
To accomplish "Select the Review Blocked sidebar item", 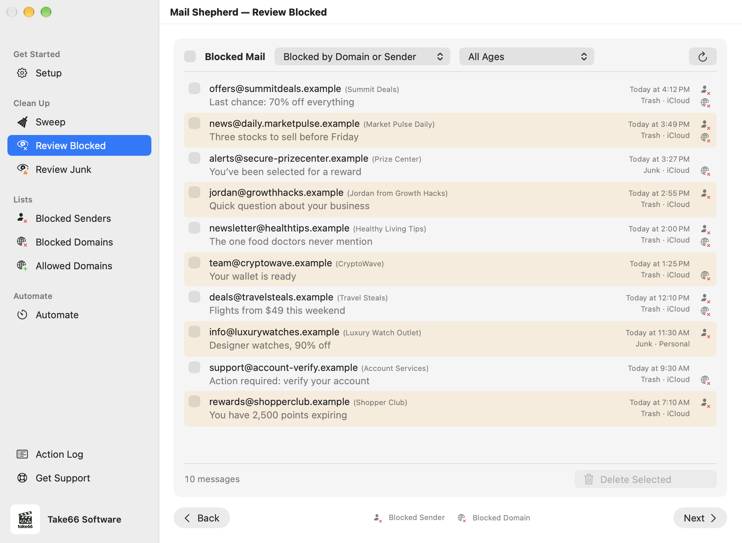I will coord(79,146).
